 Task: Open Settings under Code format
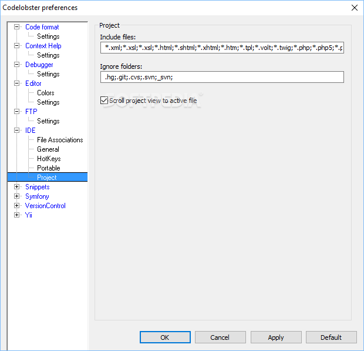click(x=48, y=36)
